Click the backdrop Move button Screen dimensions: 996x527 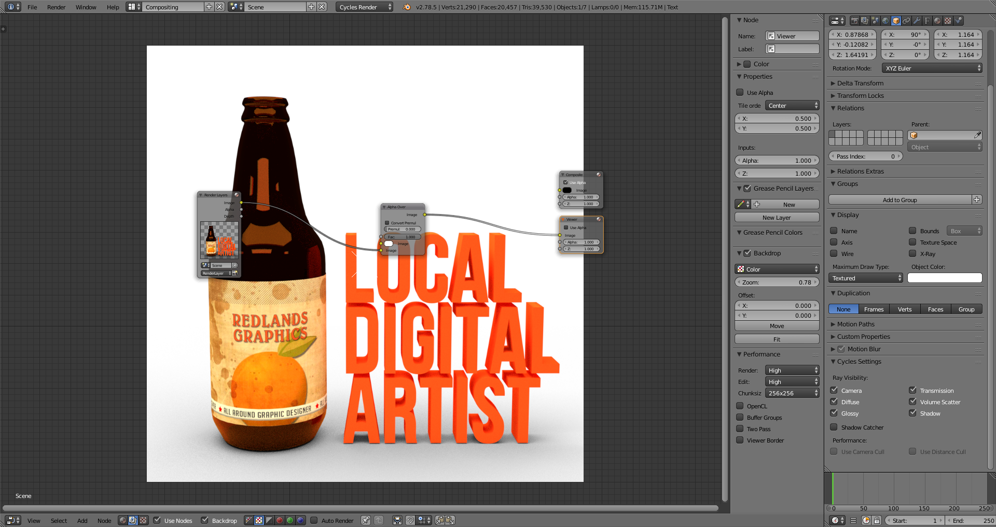(x=777, y=326)
